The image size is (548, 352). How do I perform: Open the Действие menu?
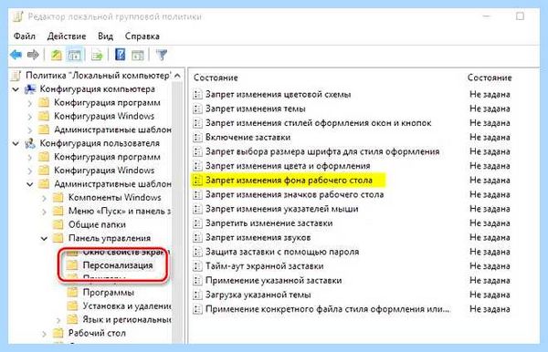click(x=67, y=36)
